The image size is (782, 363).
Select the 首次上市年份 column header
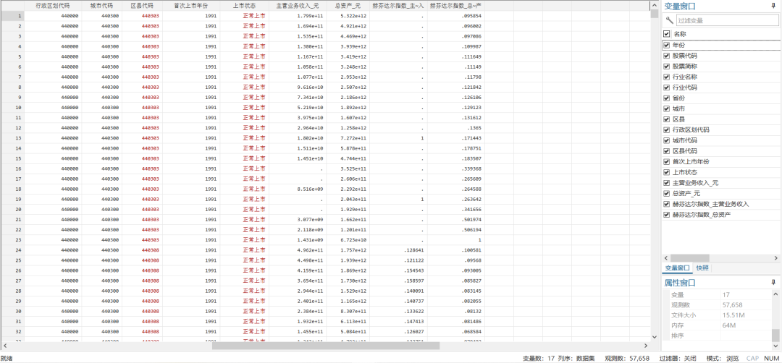click(190, 6)
